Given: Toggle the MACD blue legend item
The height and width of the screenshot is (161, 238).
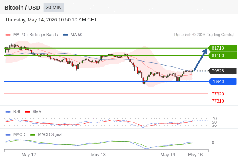Looking at the screenshot, I should click(15, 134).
